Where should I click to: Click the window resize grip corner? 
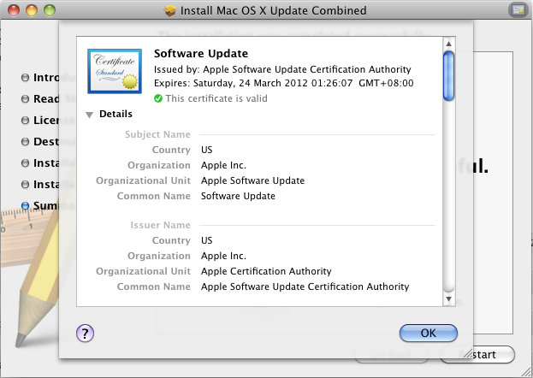pos(526,371)
